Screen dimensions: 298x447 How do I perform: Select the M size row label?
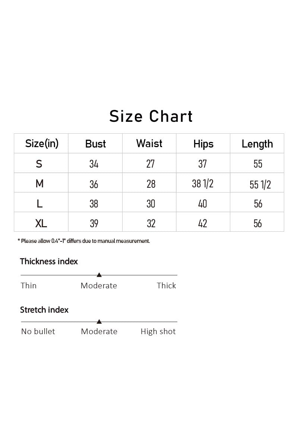(x=39, y=184)
